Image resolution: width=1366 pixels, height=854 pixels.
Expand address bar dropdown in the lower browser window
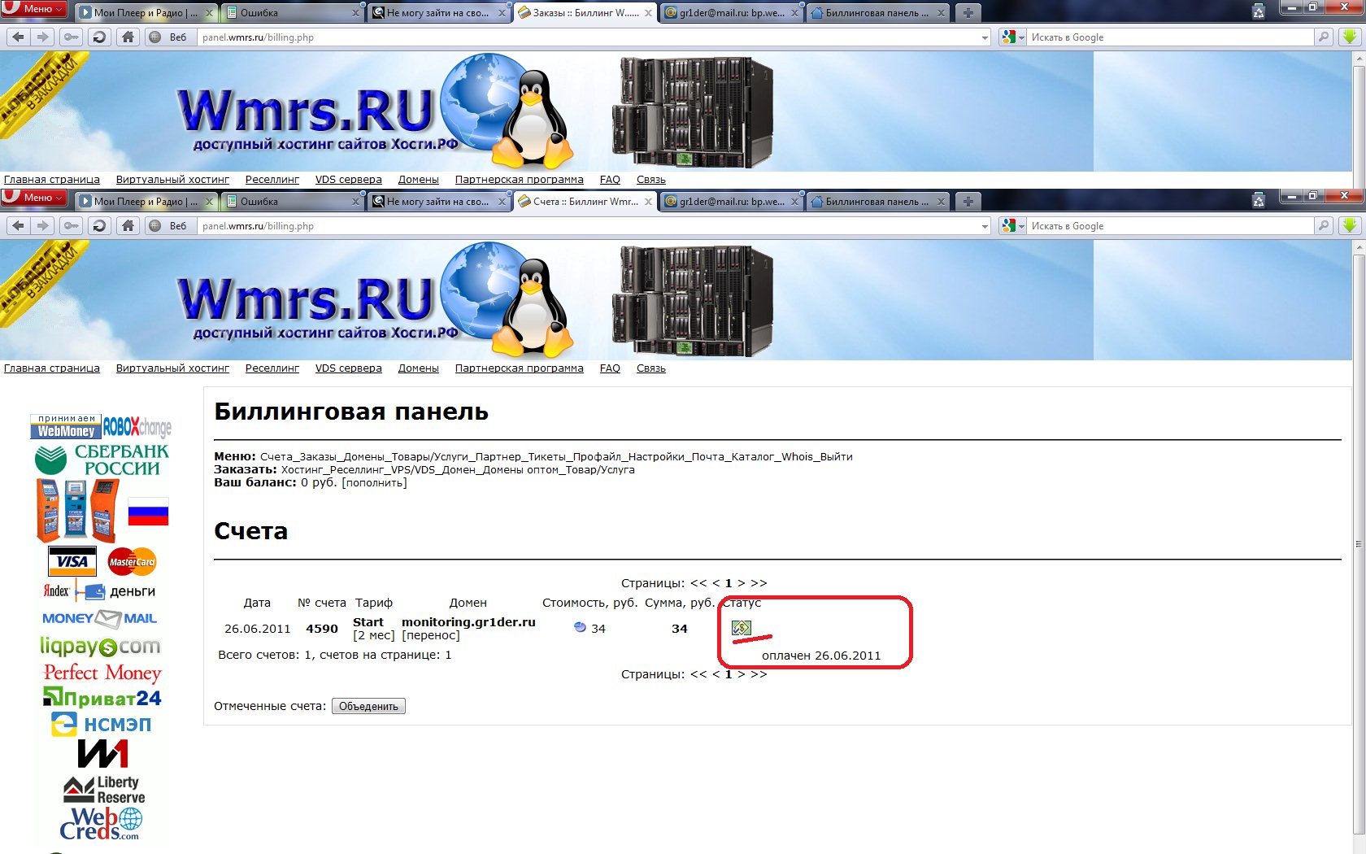tap(985, 226)
